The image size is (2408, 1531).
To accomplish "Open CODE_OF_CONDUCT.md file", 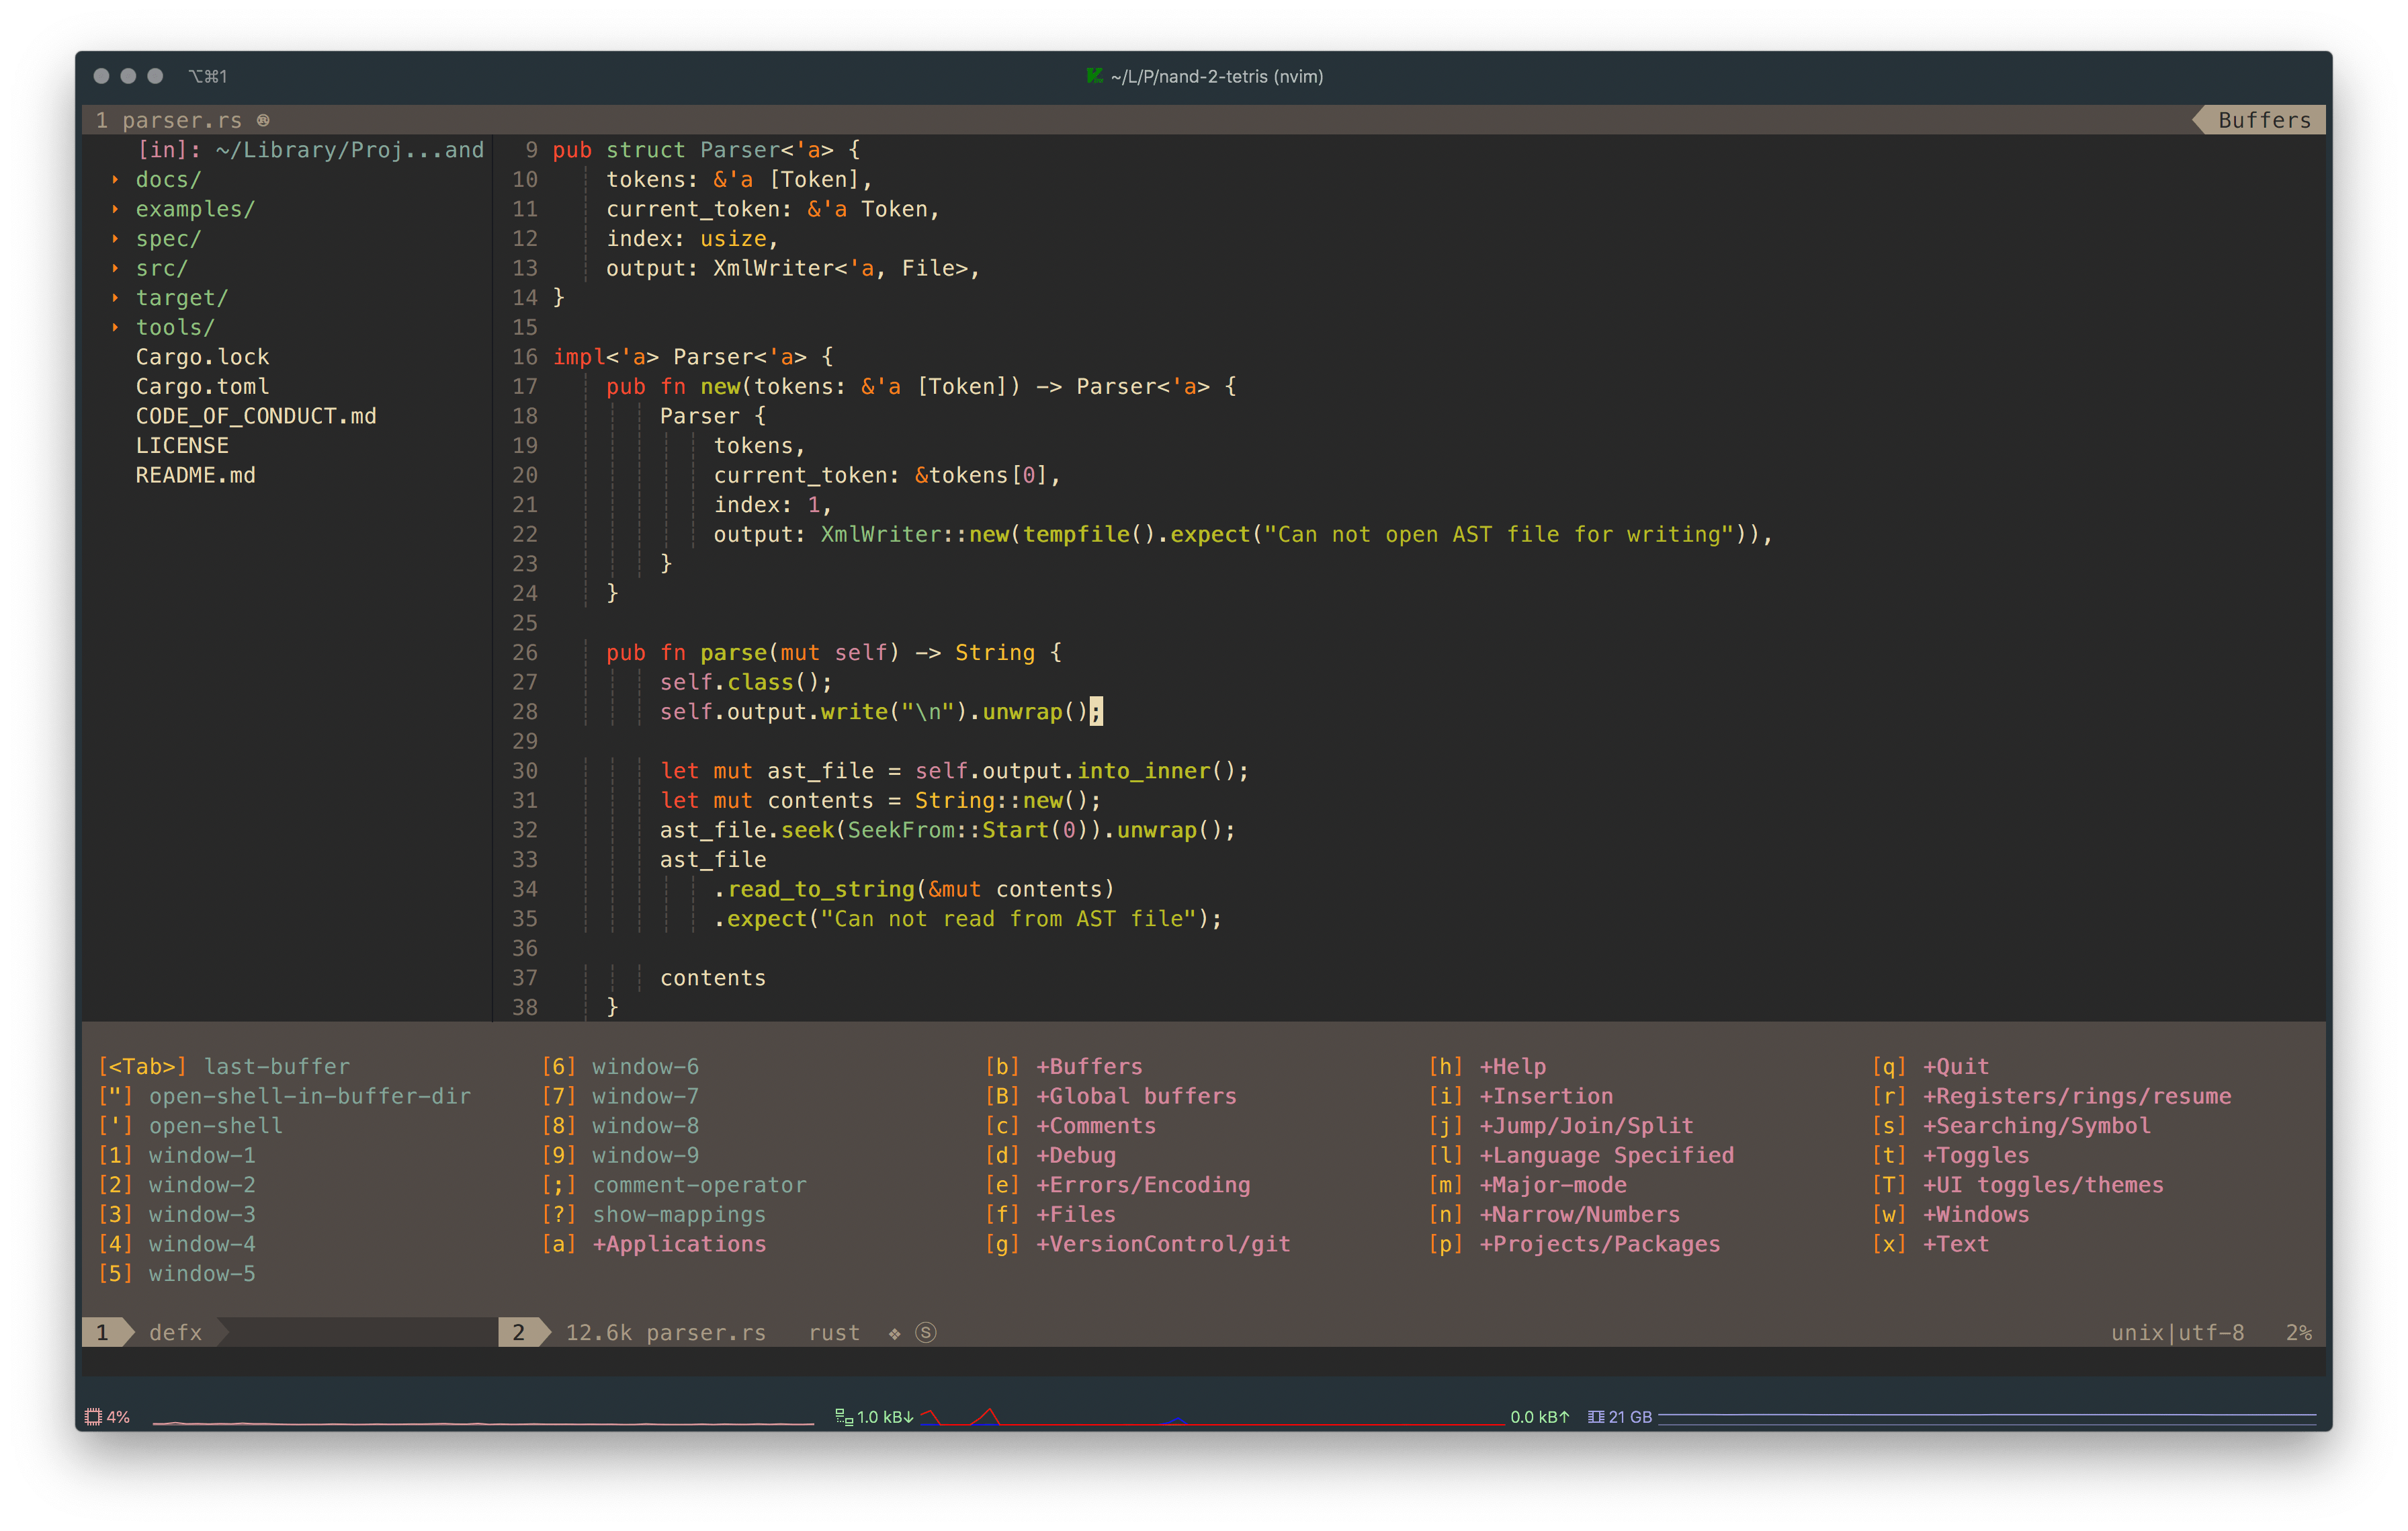I will [256, 416].
